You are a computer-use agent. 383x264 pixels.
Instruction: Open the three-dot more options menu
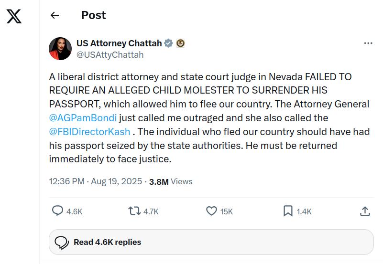tap(368, 43)
